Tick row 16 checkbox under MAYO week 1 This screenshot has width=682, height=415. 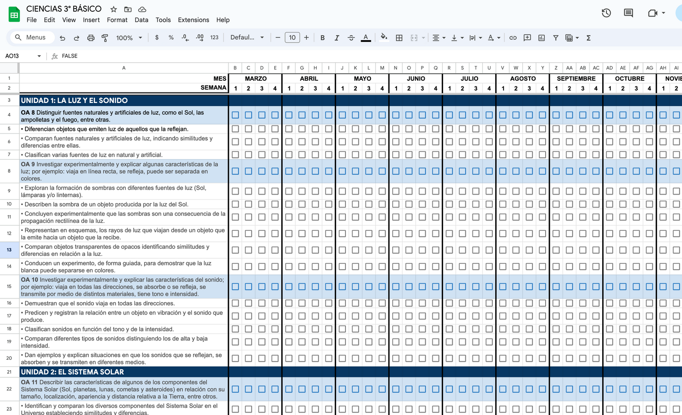coord(342,303)
